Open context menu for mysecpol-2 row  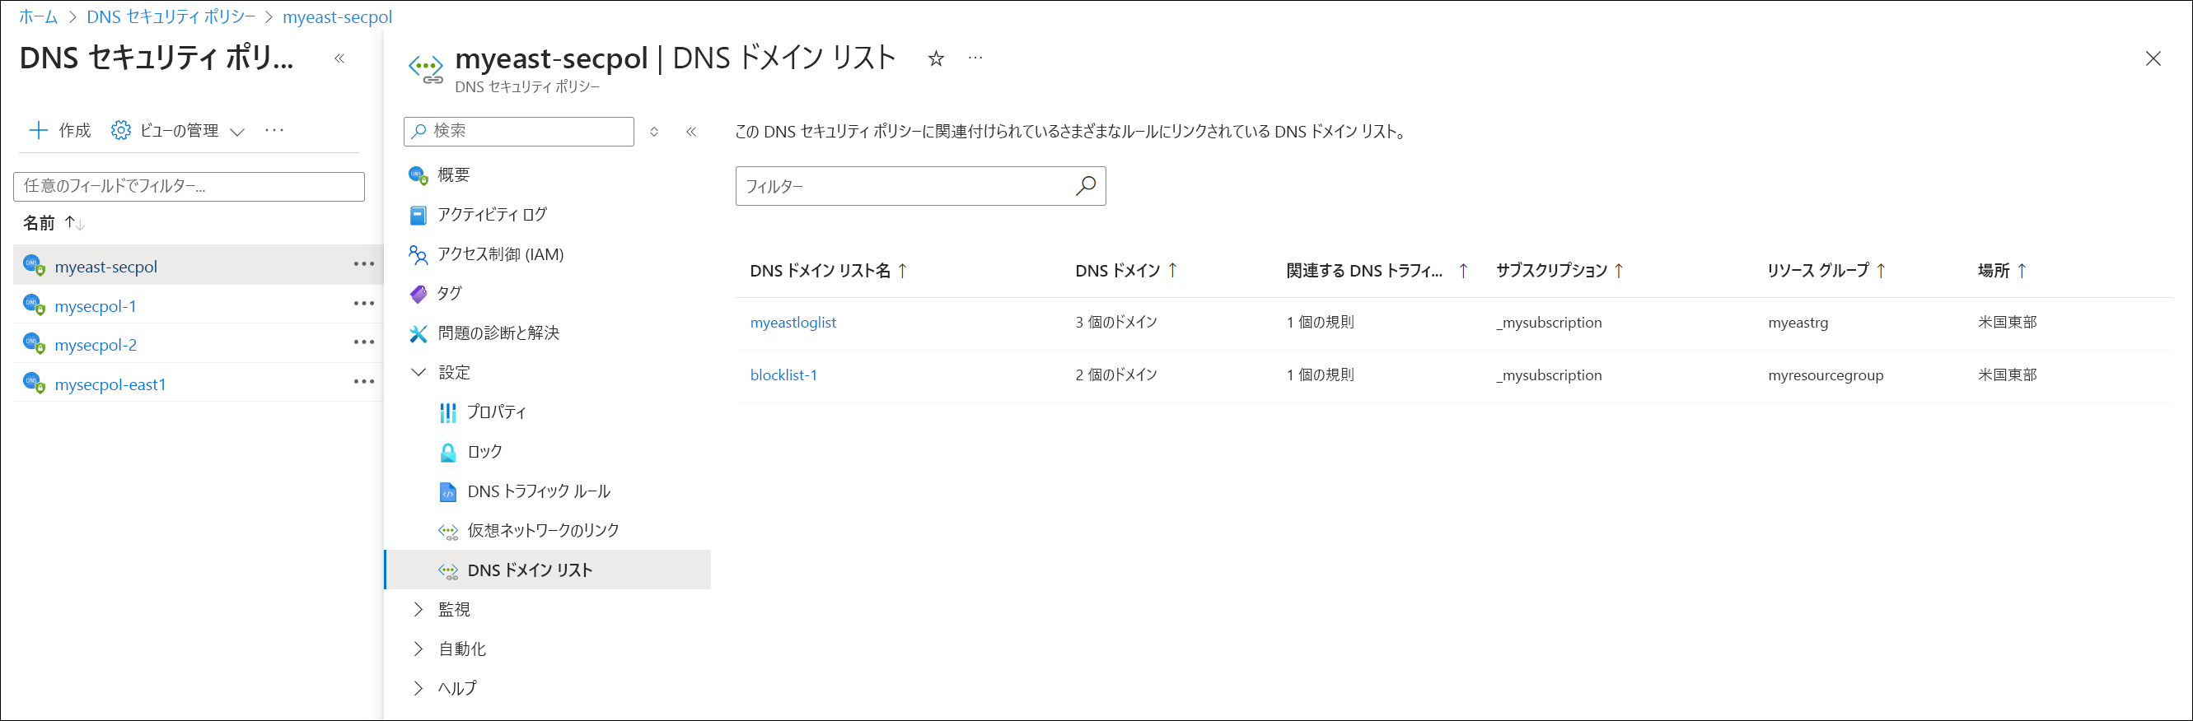pos(364,342)
